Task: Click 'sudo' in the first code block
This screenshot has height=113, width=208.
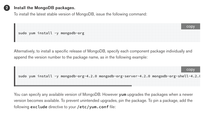Action: pyautogui.click(x=22, y=33)
